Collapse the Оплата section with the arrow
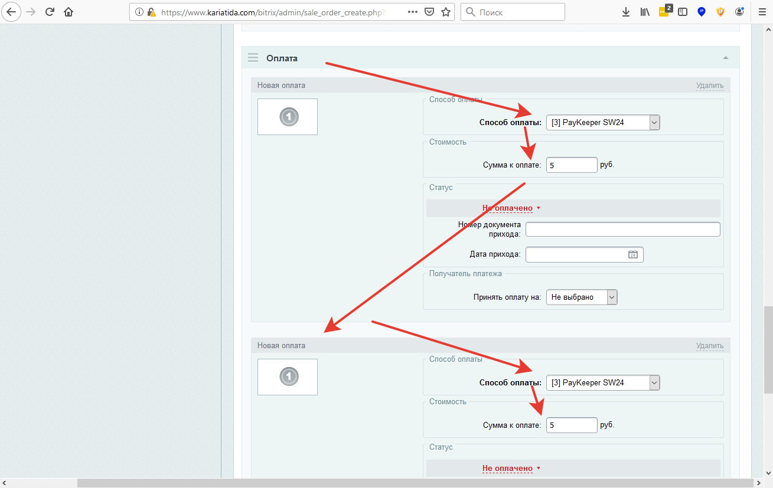Viewport: 773px width, 488px height. tap(726, 58)
